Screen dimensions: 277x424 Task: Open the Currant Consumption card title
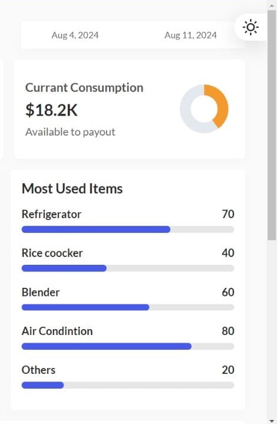[84, 88]
